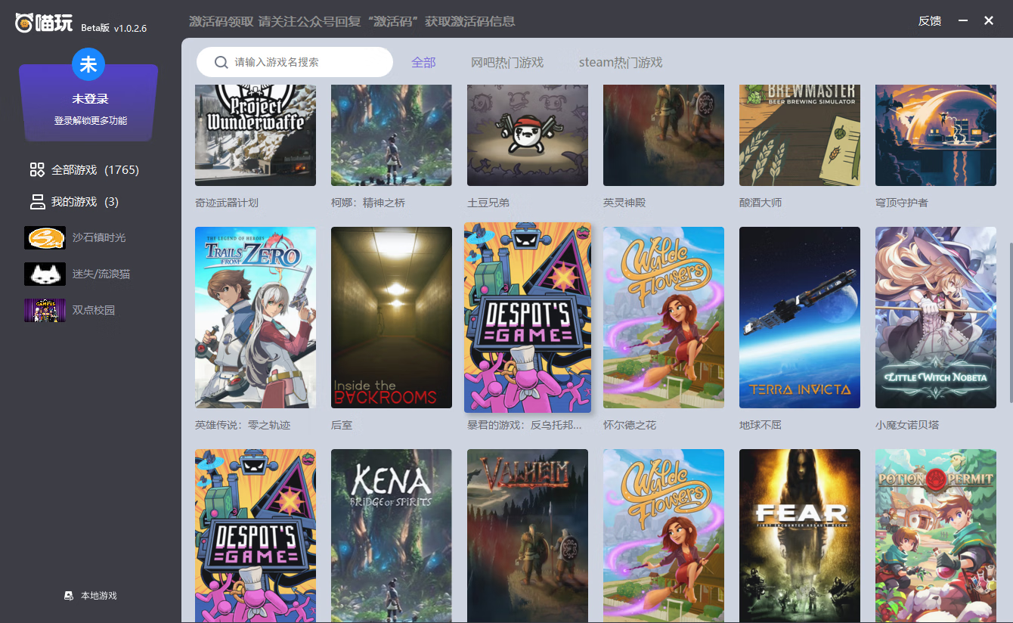Viewport: 1013px width, 623px height.
Task: Click 柯娜：精神之桥 title text
Action: 368,203
